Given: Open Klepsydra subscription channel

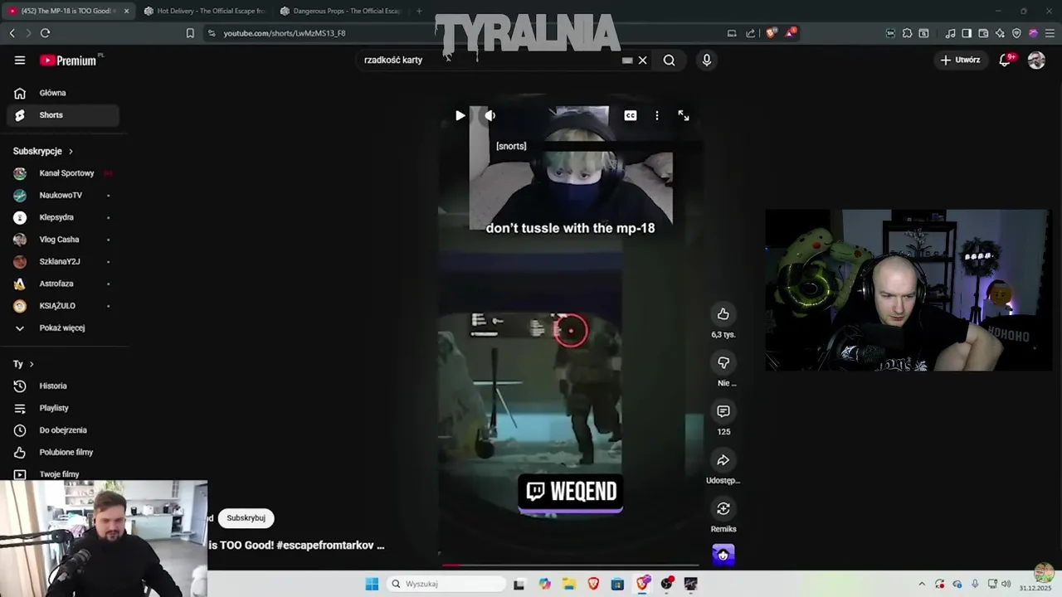Looking at the screenshot, I should [x=63, y=217].
